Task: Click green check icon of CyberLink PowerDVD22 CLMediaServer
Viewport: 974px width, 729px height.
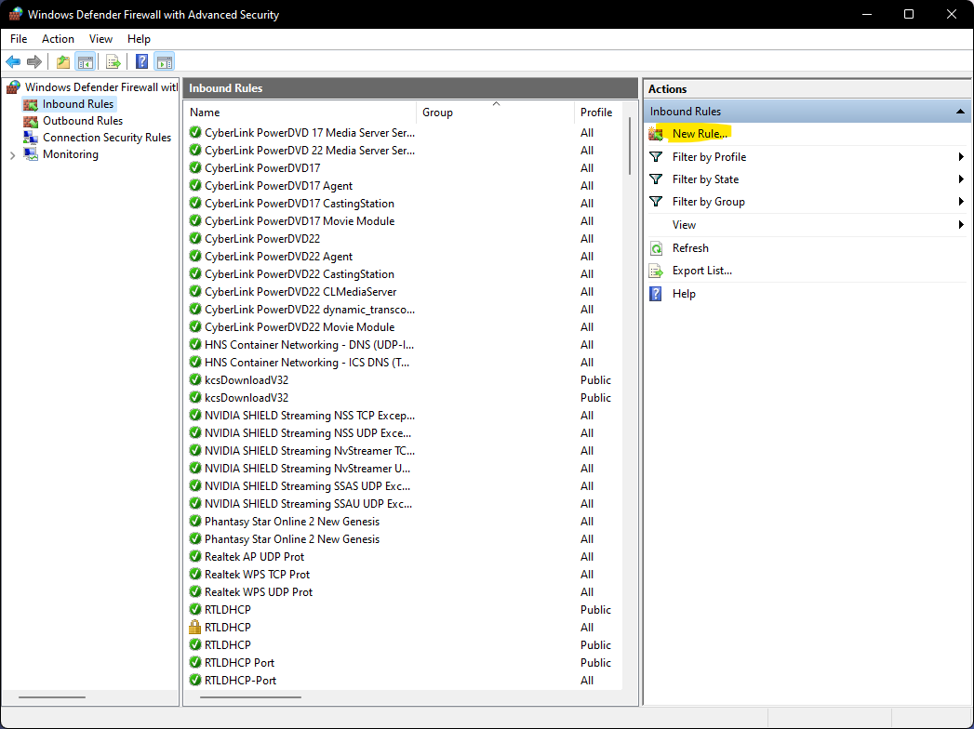Action: point(195,292)
